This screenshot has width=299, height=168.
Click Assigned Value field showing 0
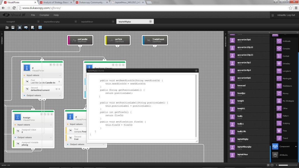[x=33, y=131]
